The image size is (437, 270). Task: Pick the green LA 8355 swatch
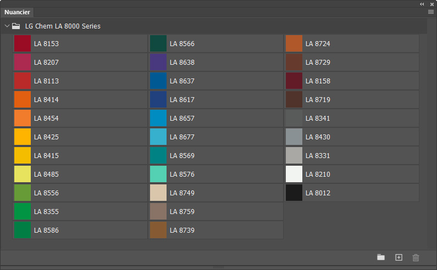(23, 211)
